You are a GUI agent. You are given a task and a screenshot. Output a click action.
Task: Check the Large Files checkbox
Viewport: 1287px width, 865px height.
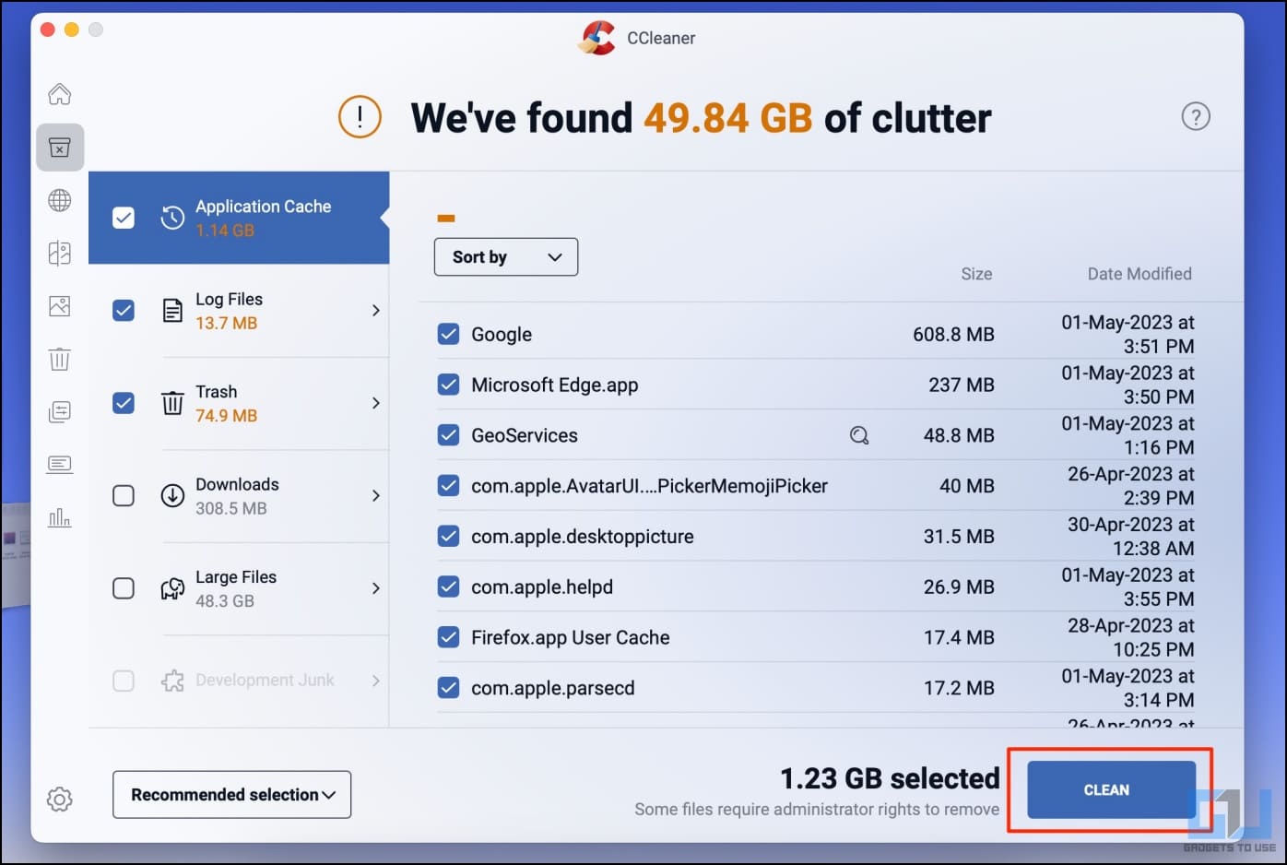click(x=124, y=588)
